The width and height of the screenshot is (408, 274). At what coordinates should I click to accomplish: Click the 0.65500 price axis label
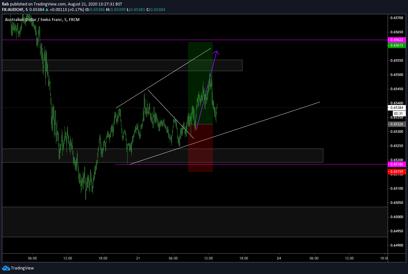(396, 75)
